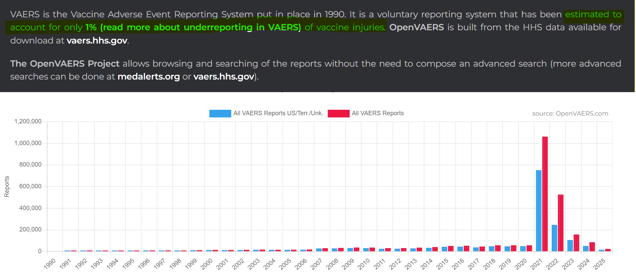Image resolution: width=636 pixels, height=276 pixels.
Task: Click the 2021 x-axis label
Action: click(537, 263)
